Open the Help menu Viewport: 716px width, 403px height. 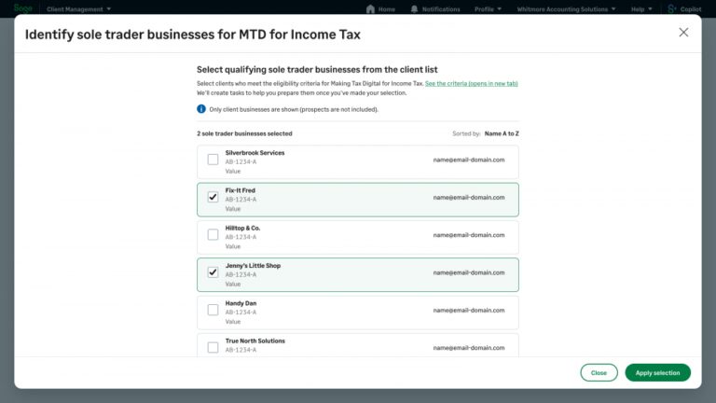click(640, 9)
